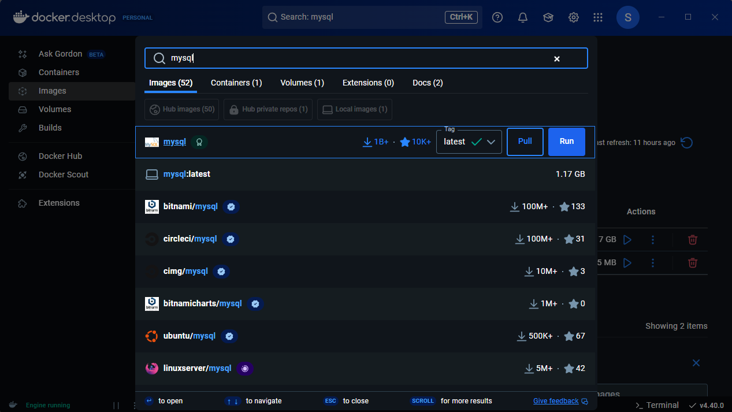The height and width of the screenshot is (412, 732).
Task: Click the engine pause control in status bar
Action: (116, 405)
